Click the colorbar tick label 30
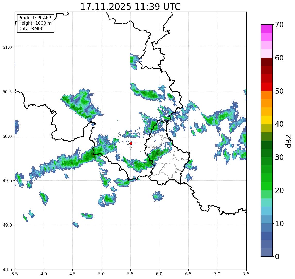295x279 pixels. [279, 157]
